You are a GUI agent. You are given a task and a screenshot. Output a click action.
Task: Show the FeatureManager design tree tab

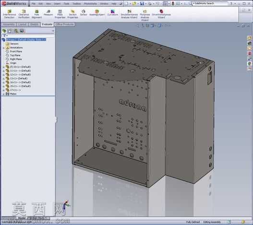pyautogui.click(x=4, y=31)
